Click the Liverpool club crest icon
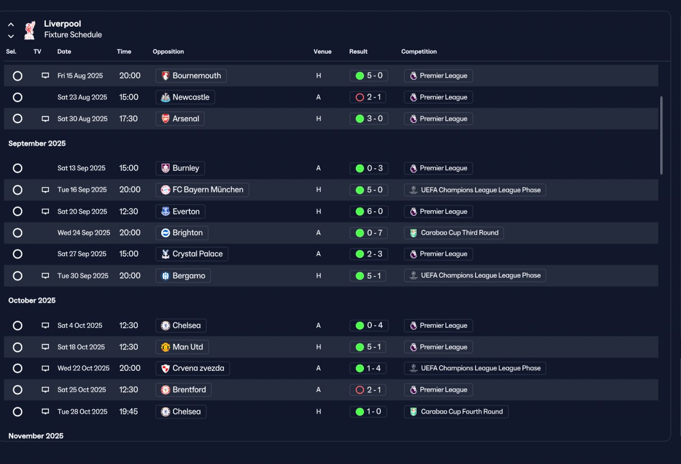This screenshot has width=681, height=464. coord(29,30)
